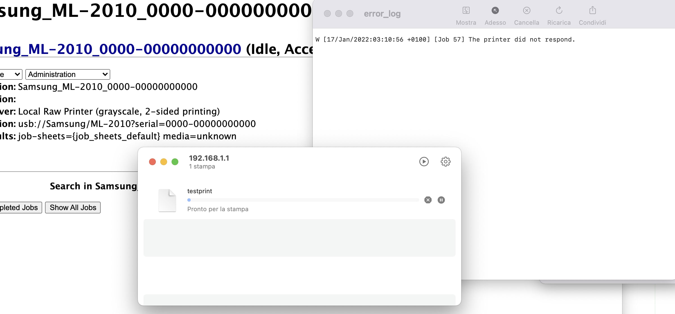675x314 pixels.
Task: Click the '1 stampa' subtitle
Action: [x=202, y=166]
